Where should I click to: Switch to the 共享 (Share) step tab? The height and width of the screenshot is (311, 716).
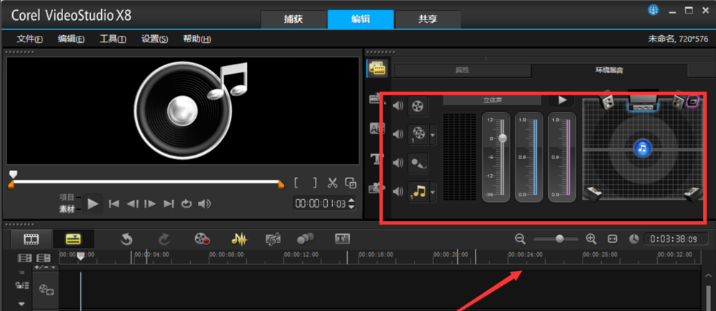(x=428, y=19)
